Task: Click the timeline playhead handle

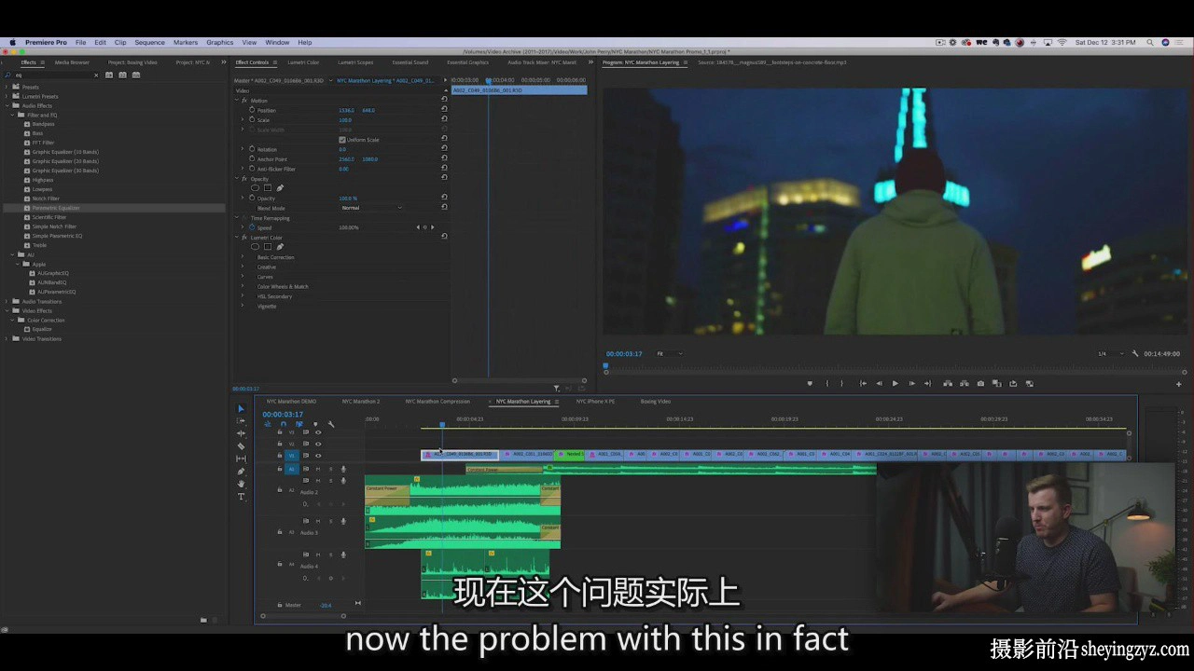Action: (442, 425)
